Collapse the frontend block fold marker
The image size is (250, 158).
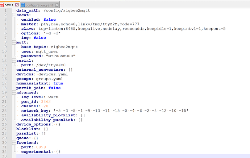pyautogui.click(x=14, y=142)
